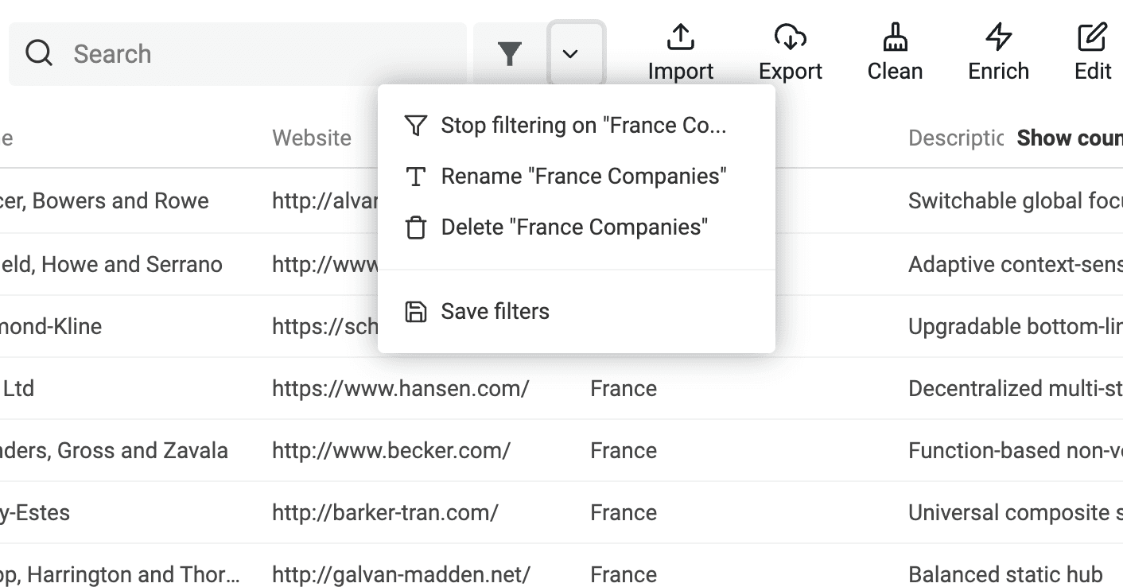Delete the "France Companies" filter
1123x587 pixels.
click(573, 227)
